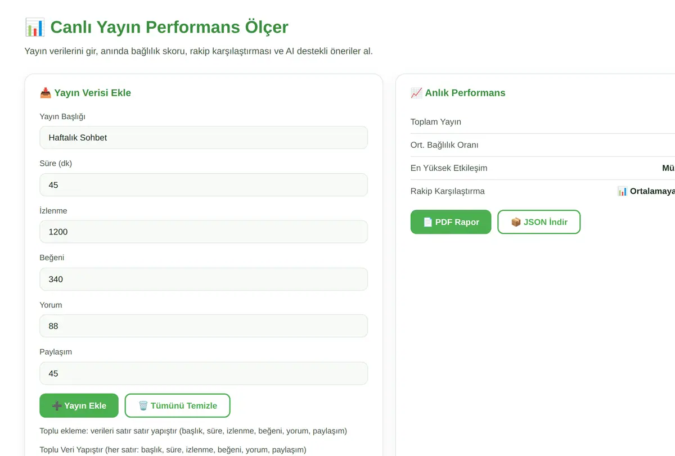Viewport: 675px width, 456px height.
Task: Export data via JSON İndir button
Action: click(539, 222)
